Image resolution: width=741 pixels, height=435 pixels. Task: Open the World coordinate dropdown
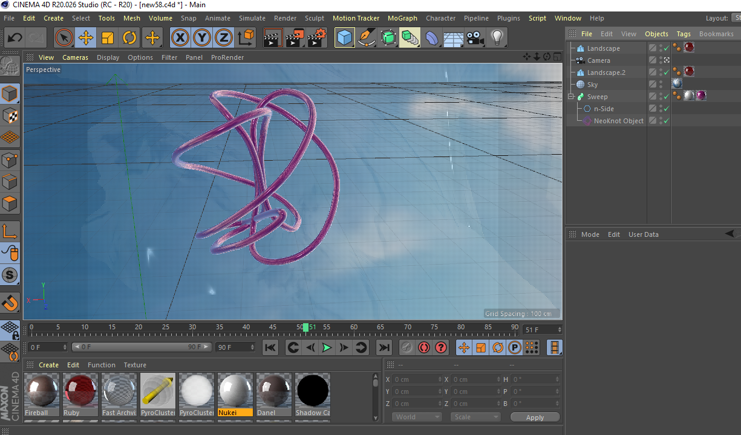pos(417,417)
